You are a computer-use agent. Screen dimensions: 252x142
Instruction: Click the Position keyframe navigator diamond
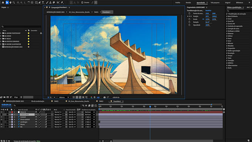coord(189,16)
